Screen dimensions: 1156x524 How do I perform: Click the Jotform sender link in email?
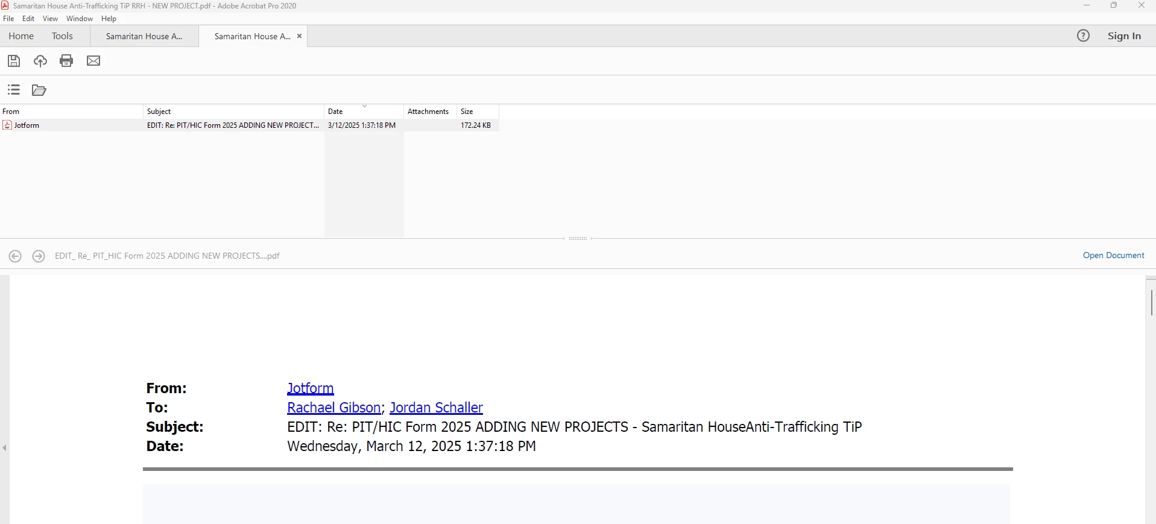pos(310,388)
